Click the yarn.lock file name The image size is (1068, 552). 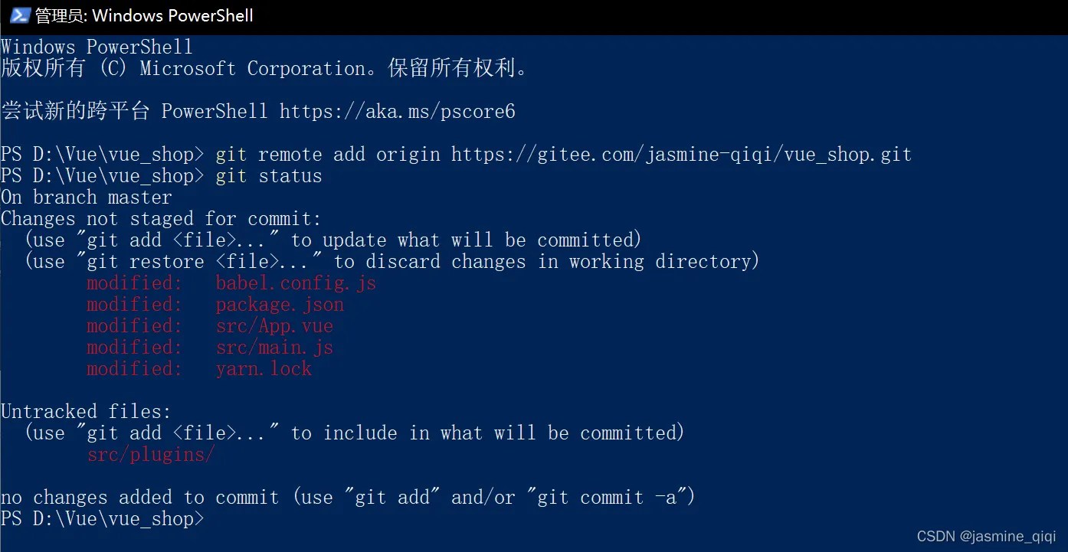[x=264, y=369]
